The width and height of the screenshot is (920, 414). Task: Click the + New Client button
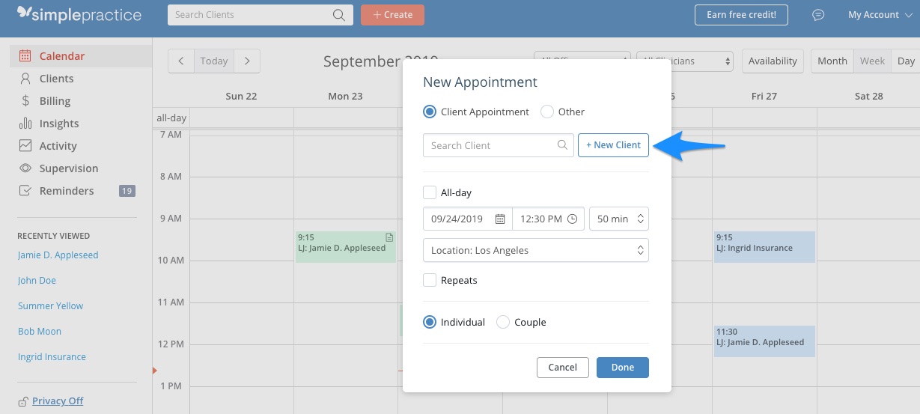(x=613, y=145)
